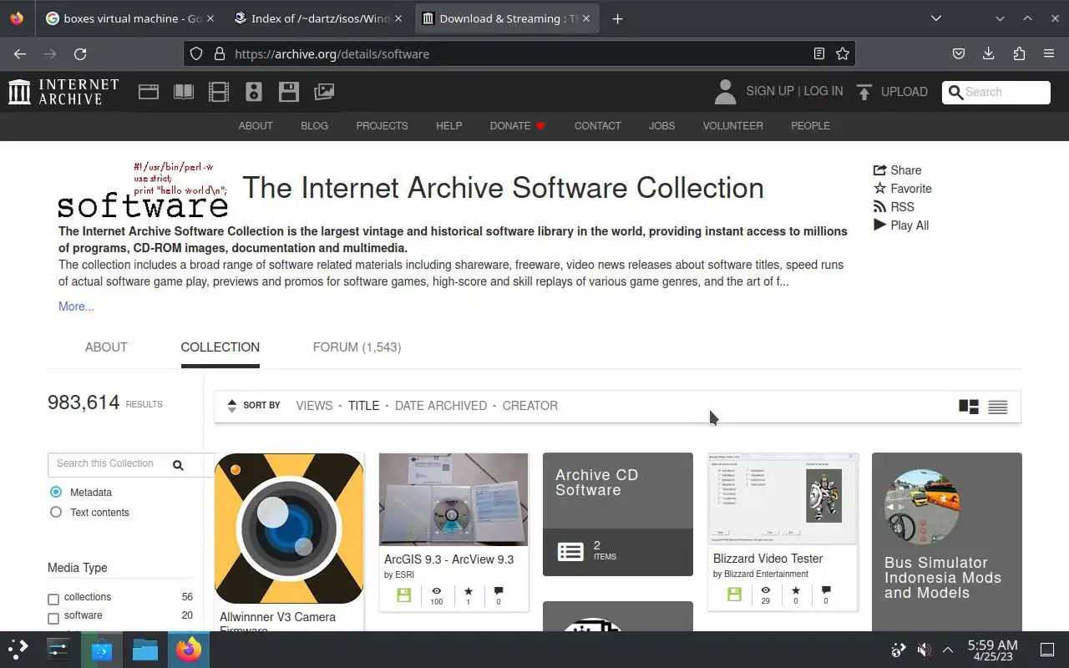
Task: Click the site security shield icon
Action: (196, 53)
